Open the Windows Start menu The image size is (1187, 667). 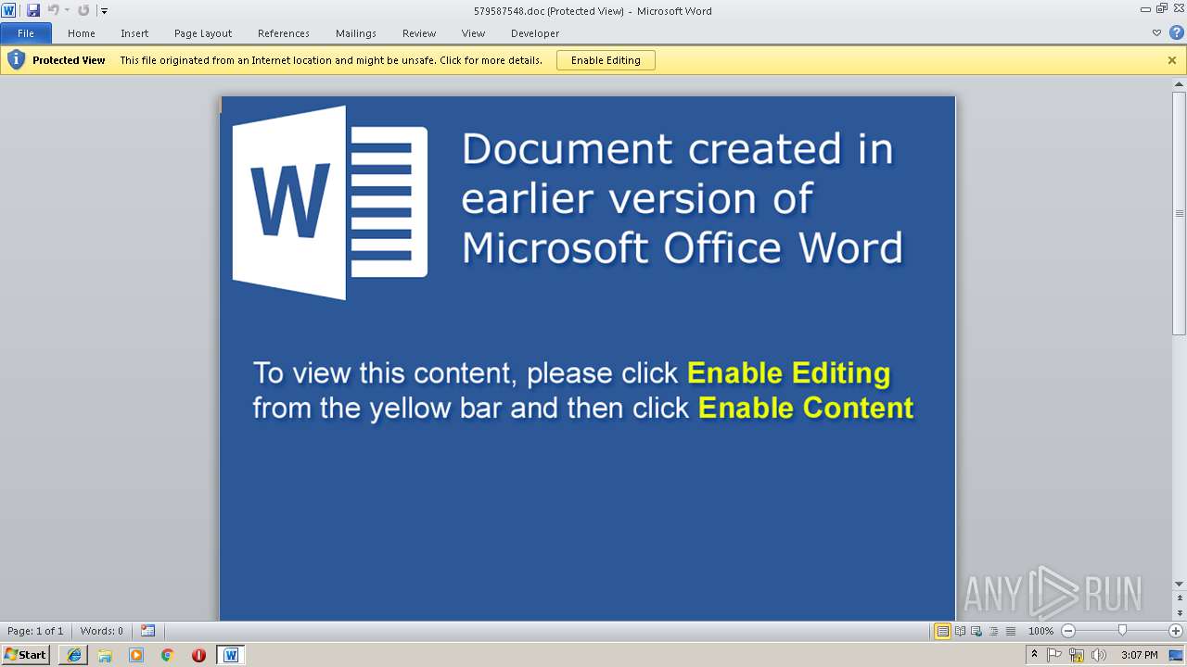tap(26, 654)
